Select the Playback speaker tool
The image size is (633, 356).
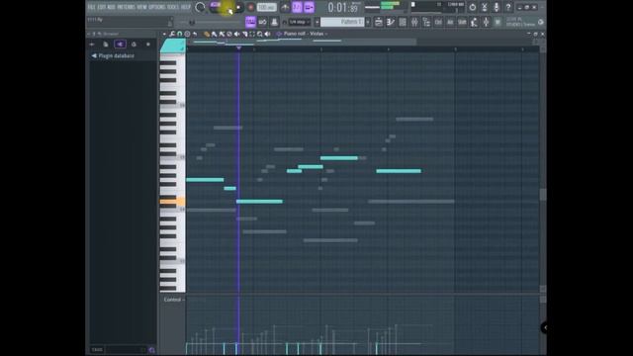[268, 34]
